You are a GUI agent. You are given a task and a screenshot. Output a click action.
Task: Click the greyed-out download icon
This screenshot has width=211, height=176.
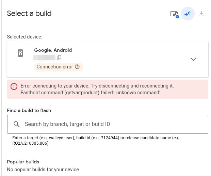coord(201,14)
